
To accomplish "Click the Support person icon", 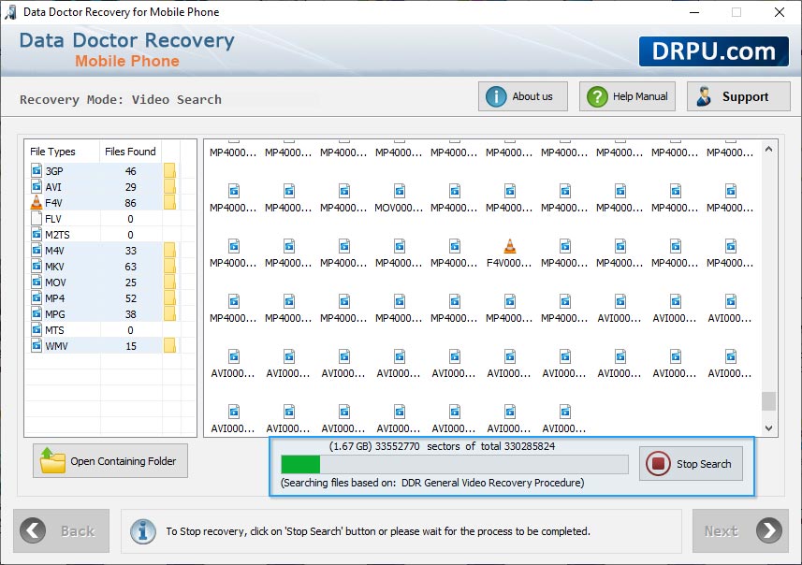I will [x=705, y=96].
